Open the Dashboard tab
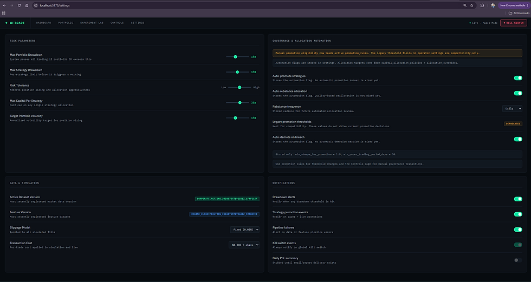 pyautogui.click(x=44, y=23)
